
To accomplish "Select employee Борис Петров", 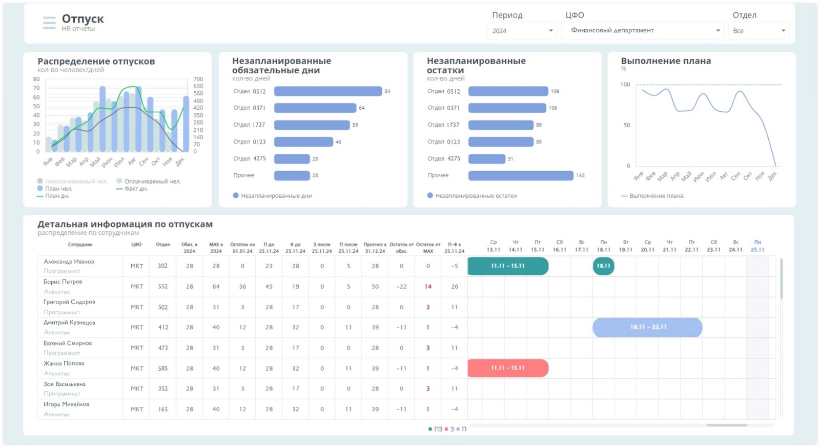I will [63, 281].
